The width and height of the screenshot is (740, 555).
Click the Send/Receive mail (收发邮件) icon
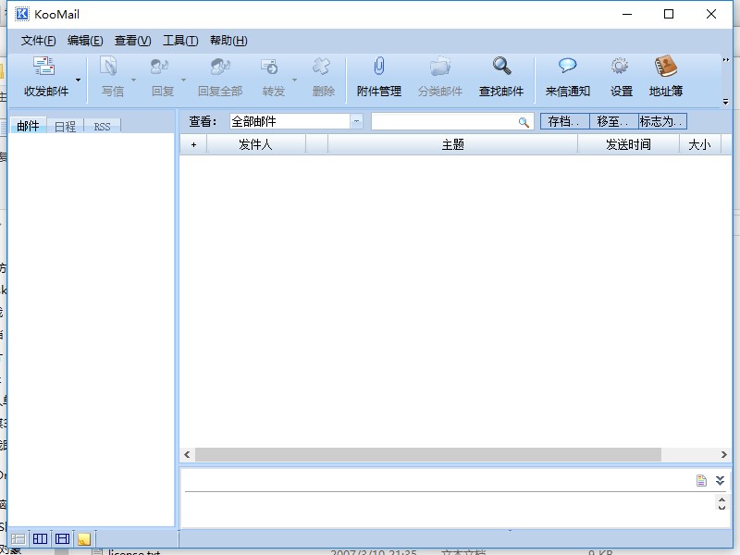44,67
